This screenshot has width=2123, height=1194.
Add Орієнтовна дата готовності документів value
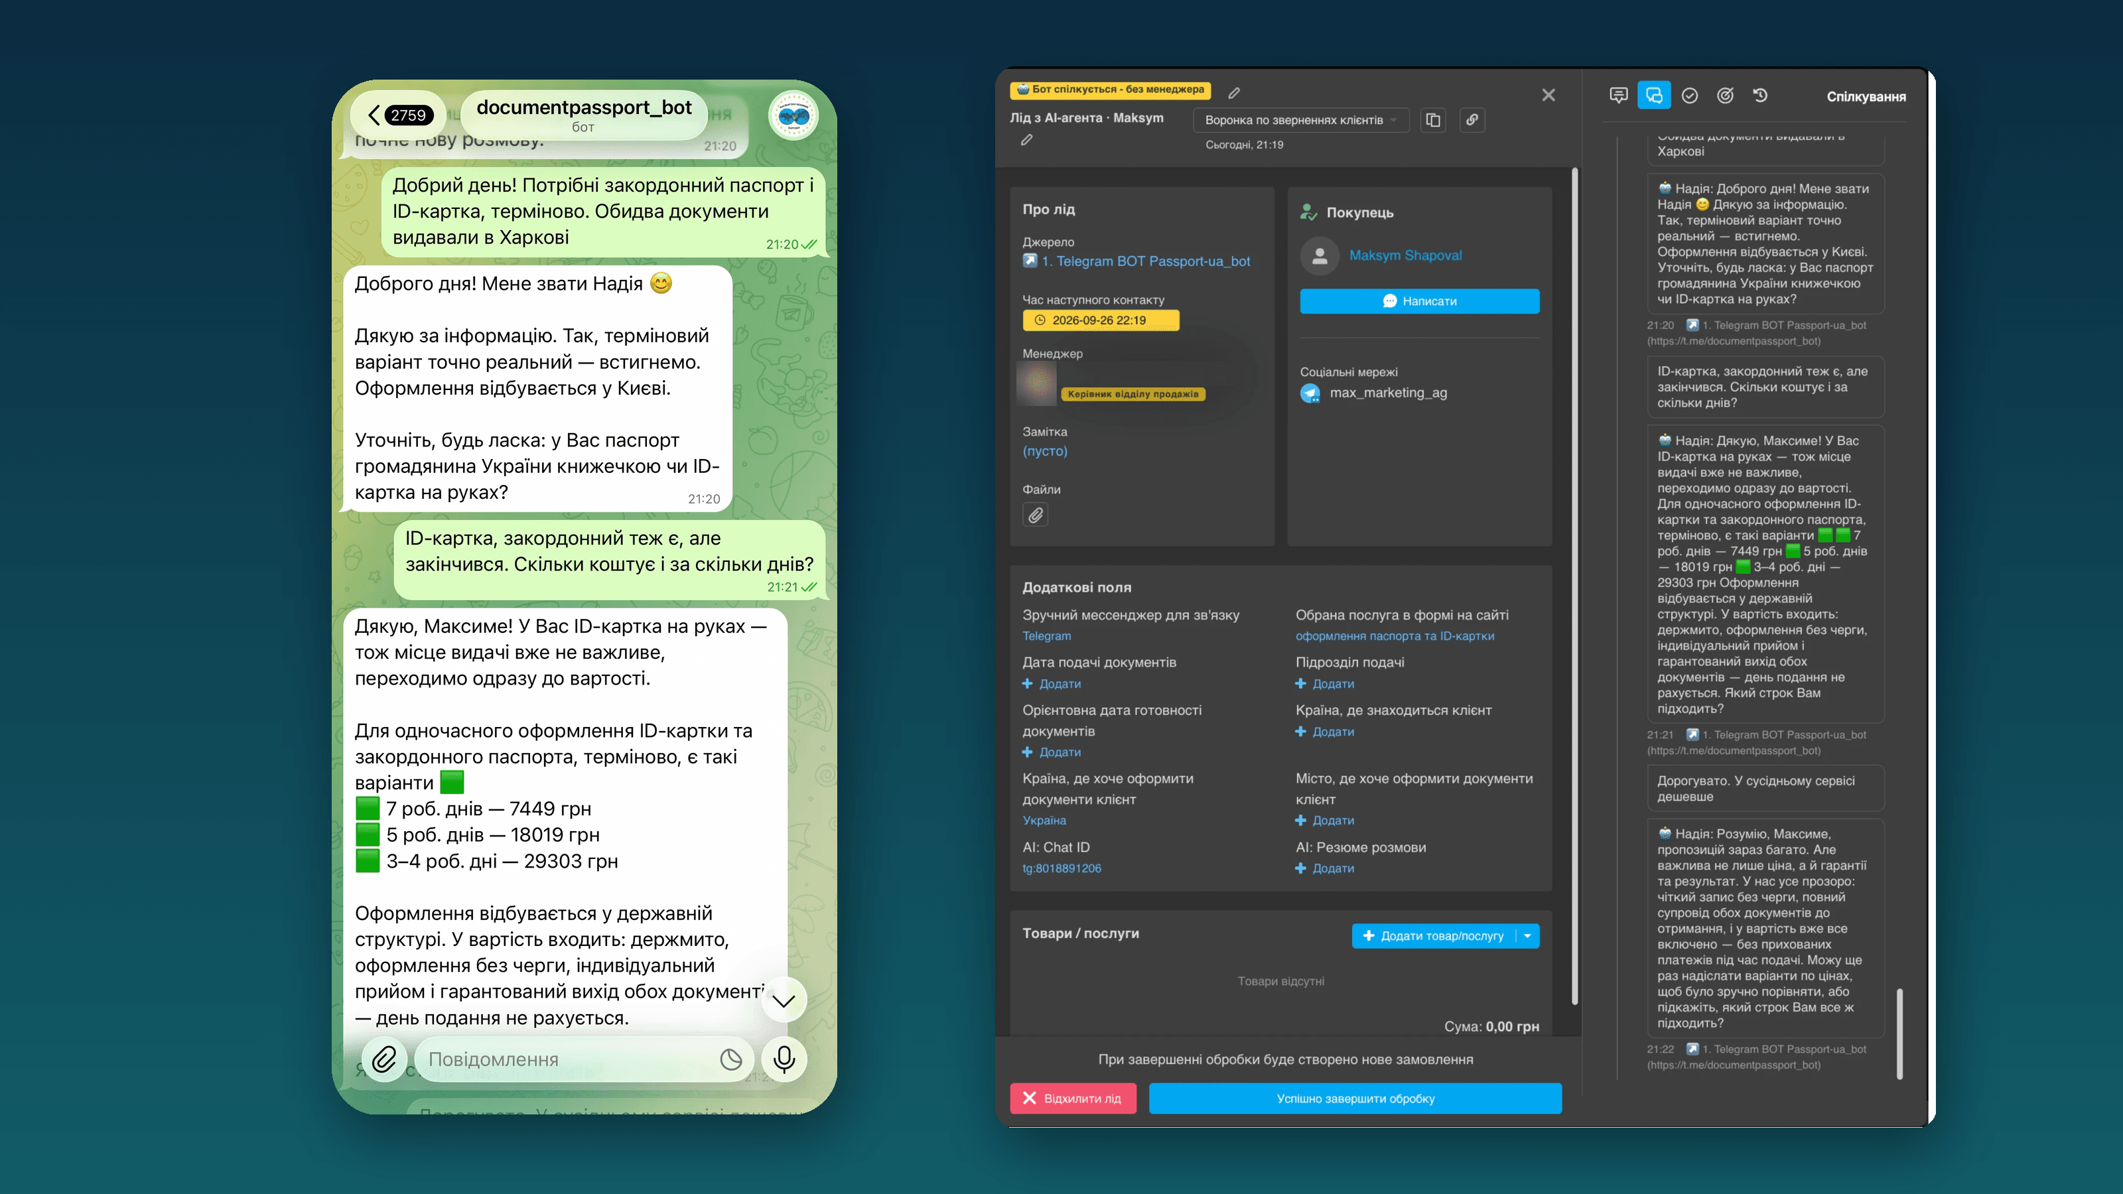pos(1052,752)
